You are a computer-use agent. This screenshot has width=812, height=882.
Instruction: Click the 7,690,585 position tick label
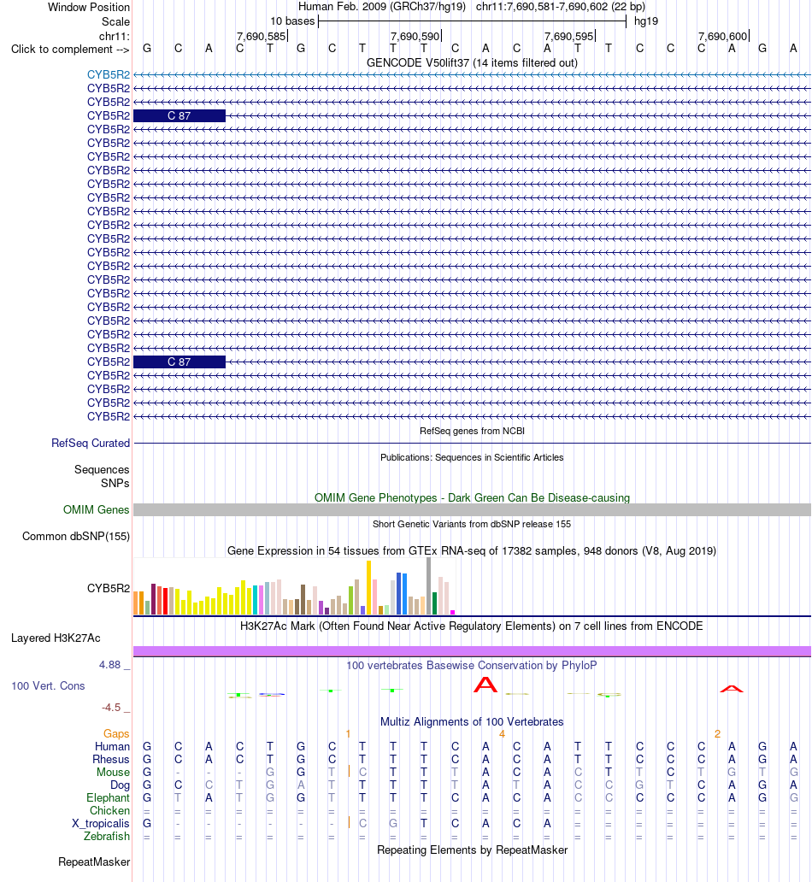point(261,37)
